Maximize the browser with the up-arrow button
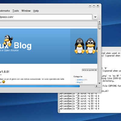The height and width of the screenshot is (121, 121). 94,6
